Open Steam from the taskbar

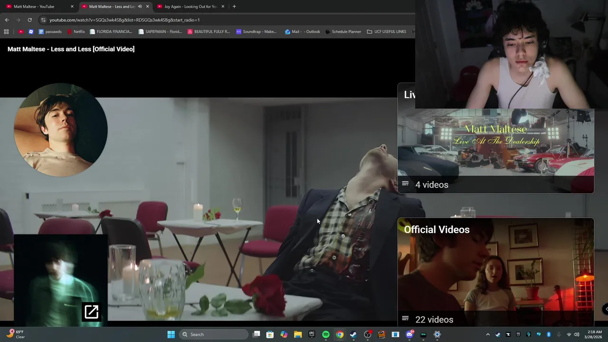pyautogui.click(x=353, y=334)
